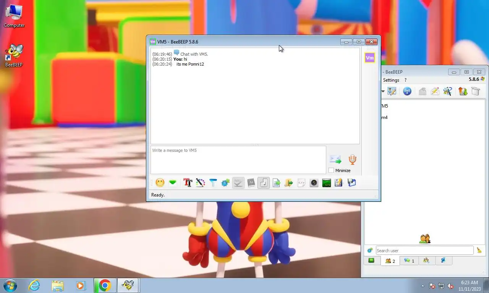Viewport: 489px width, 293px height.
Task: Click the muted speaker volume tray icon
Action: point(450,286)
